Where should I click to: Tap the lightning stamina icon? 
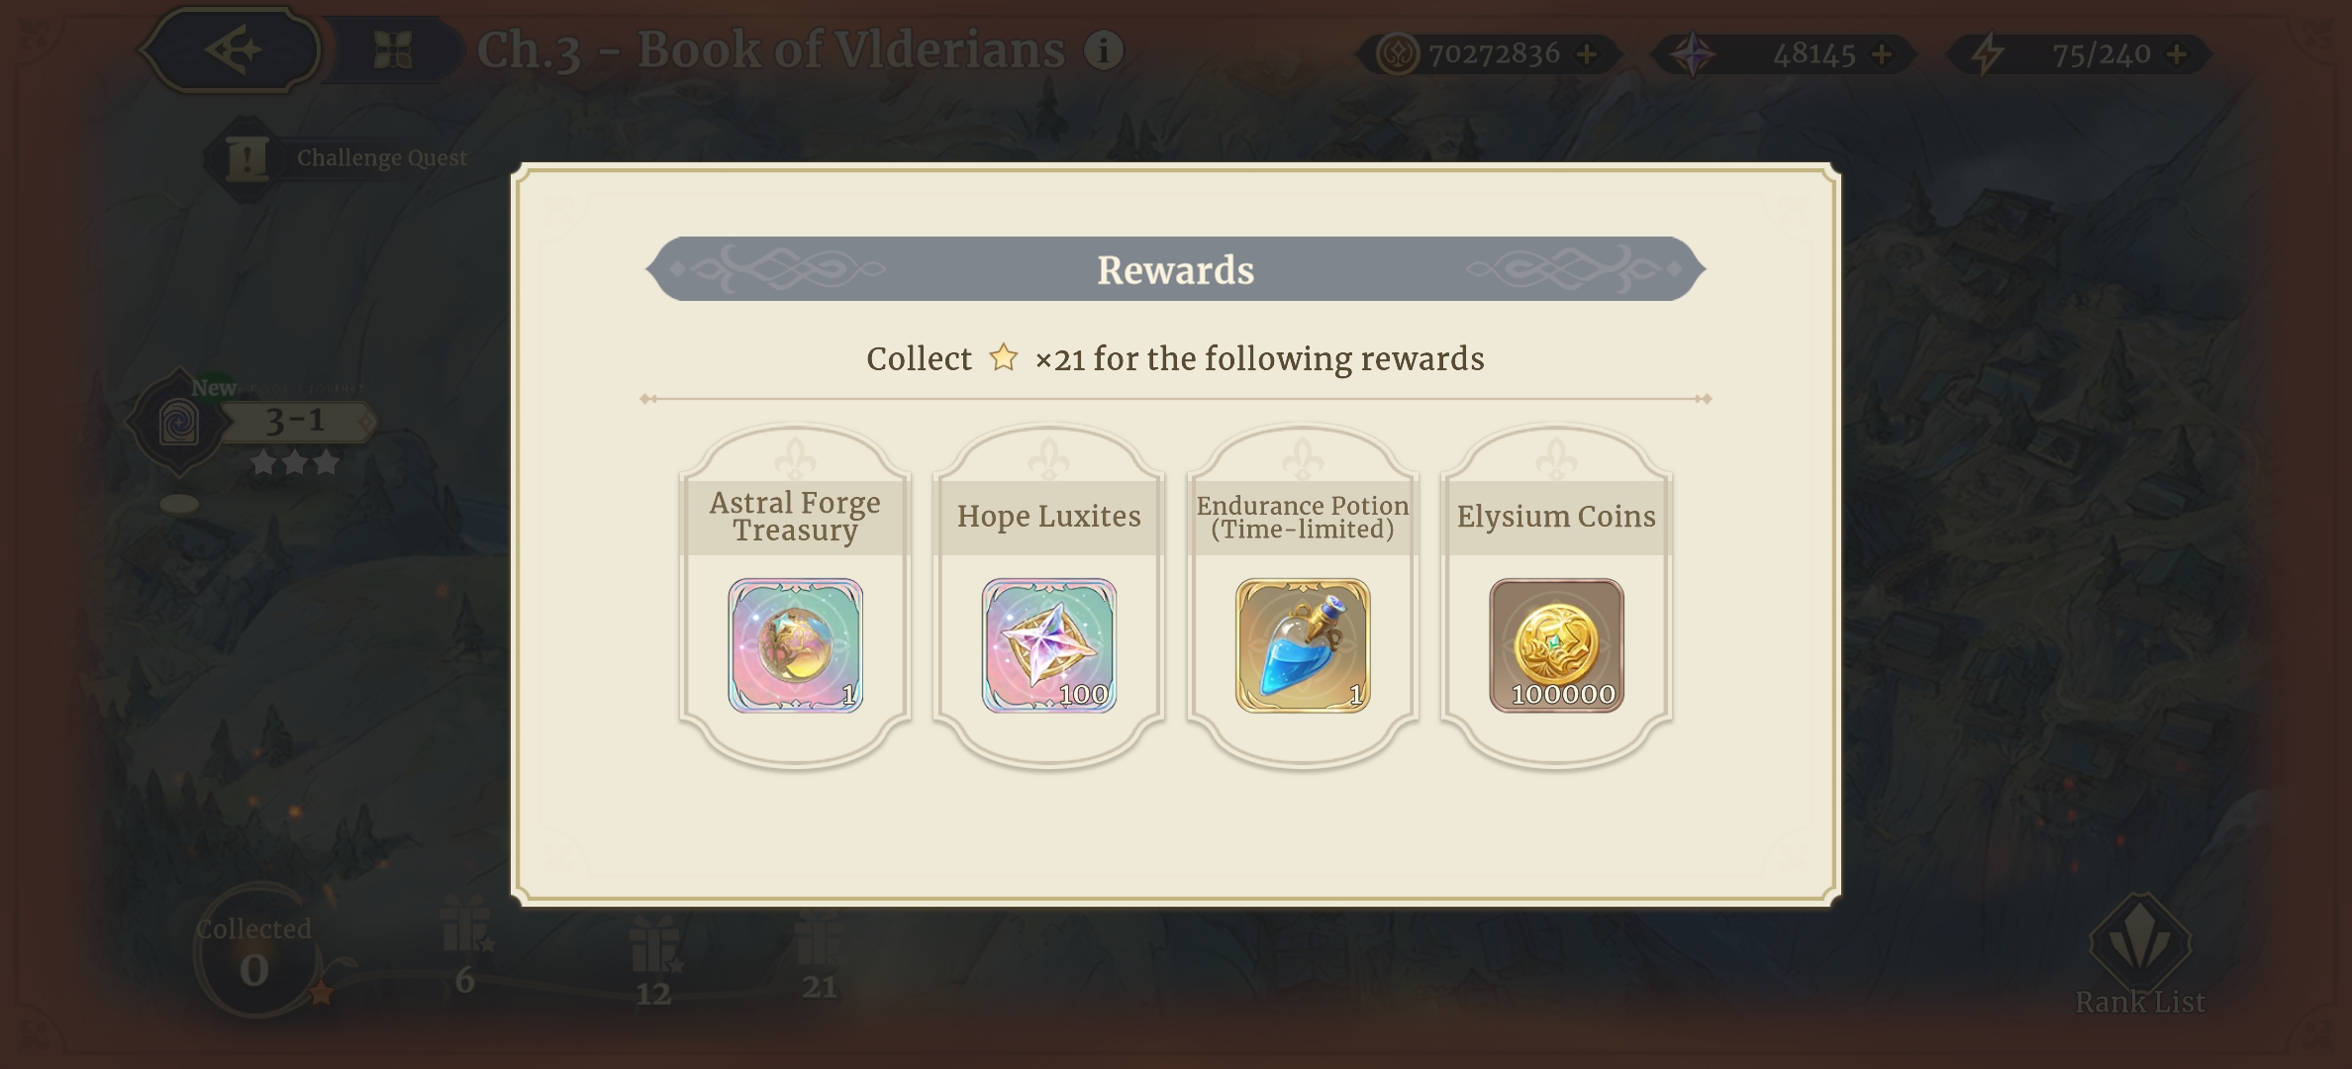pos(1986,54)
